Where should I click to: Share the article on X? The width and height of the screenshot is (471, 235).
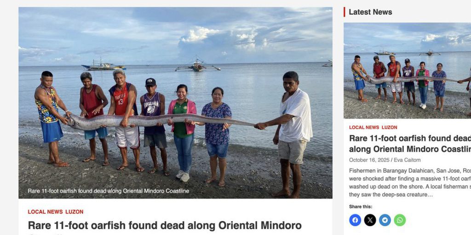(370, 220)
